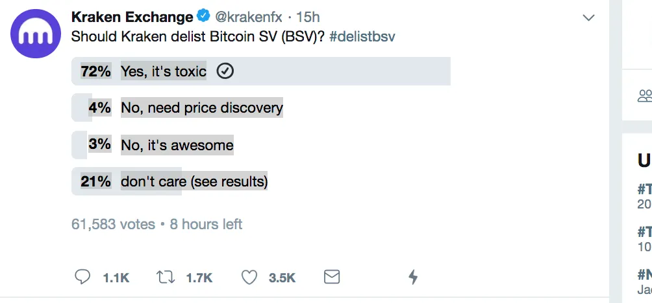Screen dimensions: 652x303
Task: Open replies via the comment bubble icon
Action: [x=82, y=277]
